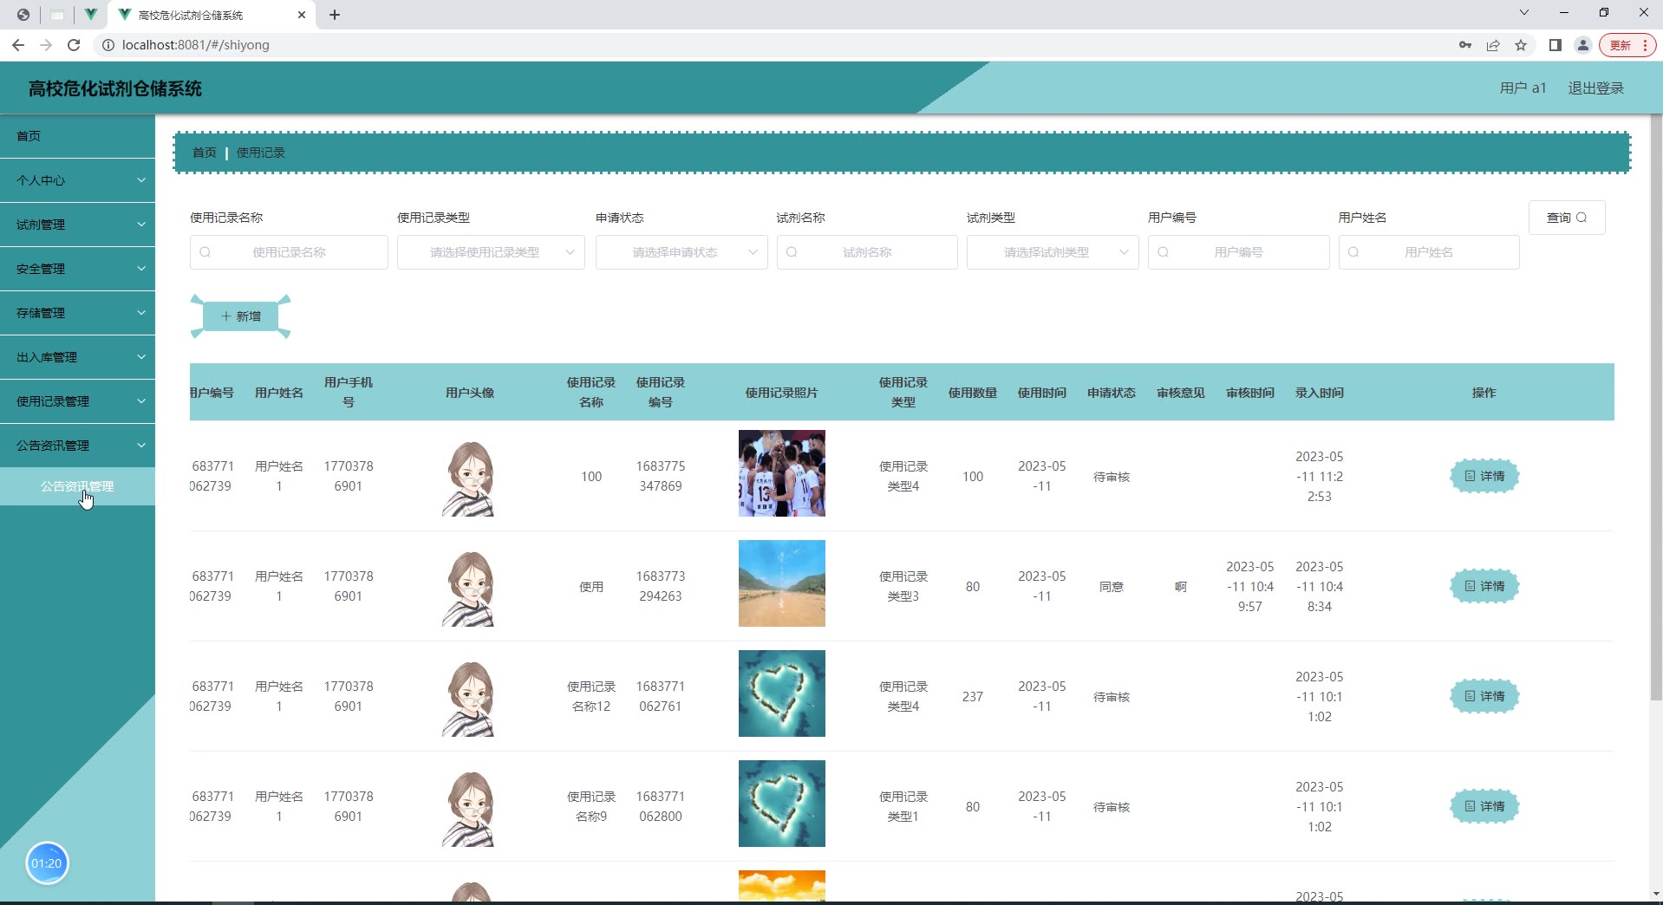Open the saved passwords key icon
1663x905 pixels.
pos(1465,45)
